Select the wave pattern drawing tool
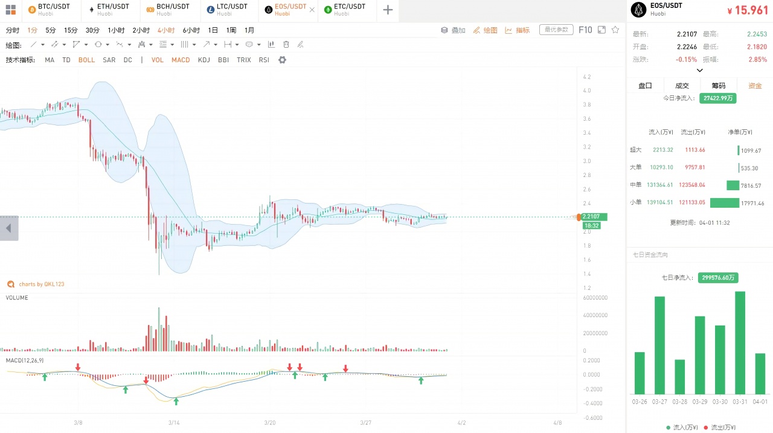 point(120,44)
